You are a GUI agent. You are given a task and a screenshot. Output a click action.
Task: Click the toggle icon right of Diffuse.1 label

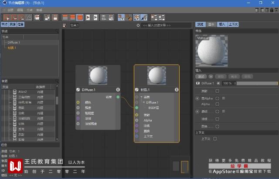click(218, 83)
